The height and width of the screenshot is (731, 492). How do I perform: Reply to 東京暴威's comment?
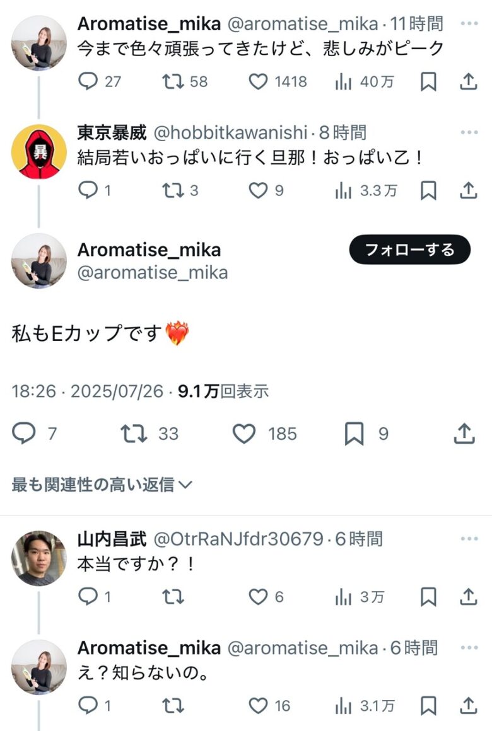pyautogui.click(x=88, y=190)
